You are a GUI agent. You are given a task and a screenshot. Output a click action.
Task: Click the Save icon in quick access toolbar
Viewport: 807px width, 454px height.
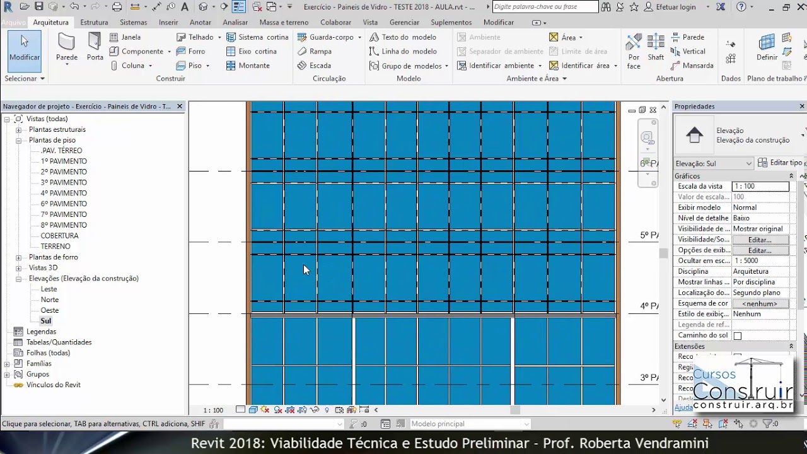coord(38,7)
